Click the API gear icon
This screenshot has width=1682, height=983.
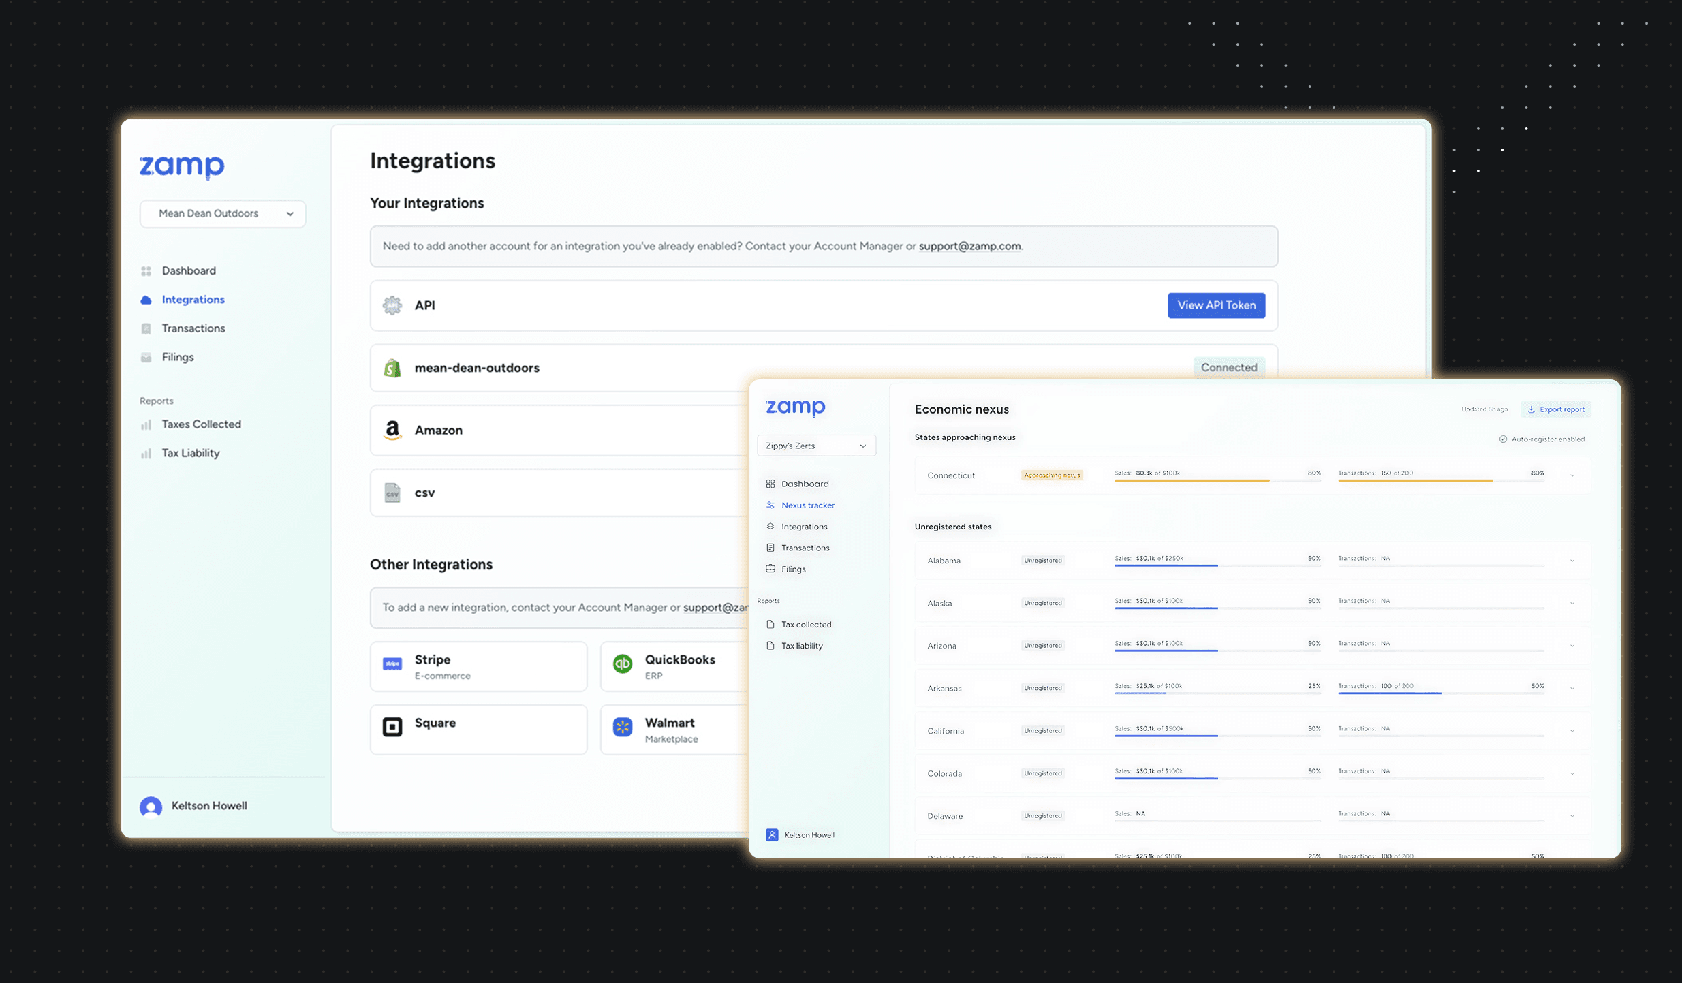click(392, 305)
